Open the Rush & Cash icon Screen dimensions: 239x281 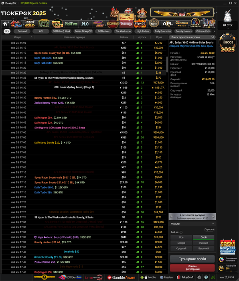pyautogui.click(x=57, y=23)
